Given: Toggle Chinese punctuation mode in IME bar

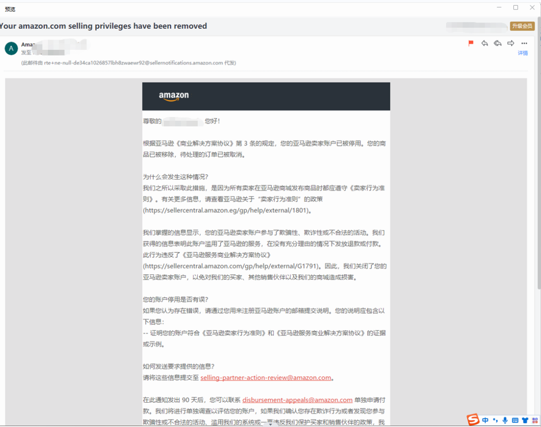Looking at the screenshot, I should [x=495, y=420].
